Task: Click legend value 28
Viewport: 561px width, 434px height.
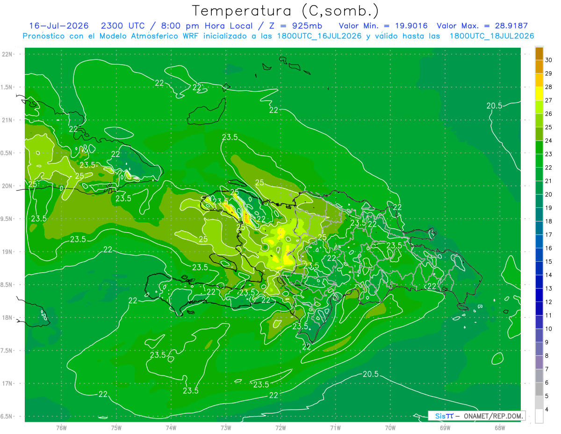Action: pos(548,87)
